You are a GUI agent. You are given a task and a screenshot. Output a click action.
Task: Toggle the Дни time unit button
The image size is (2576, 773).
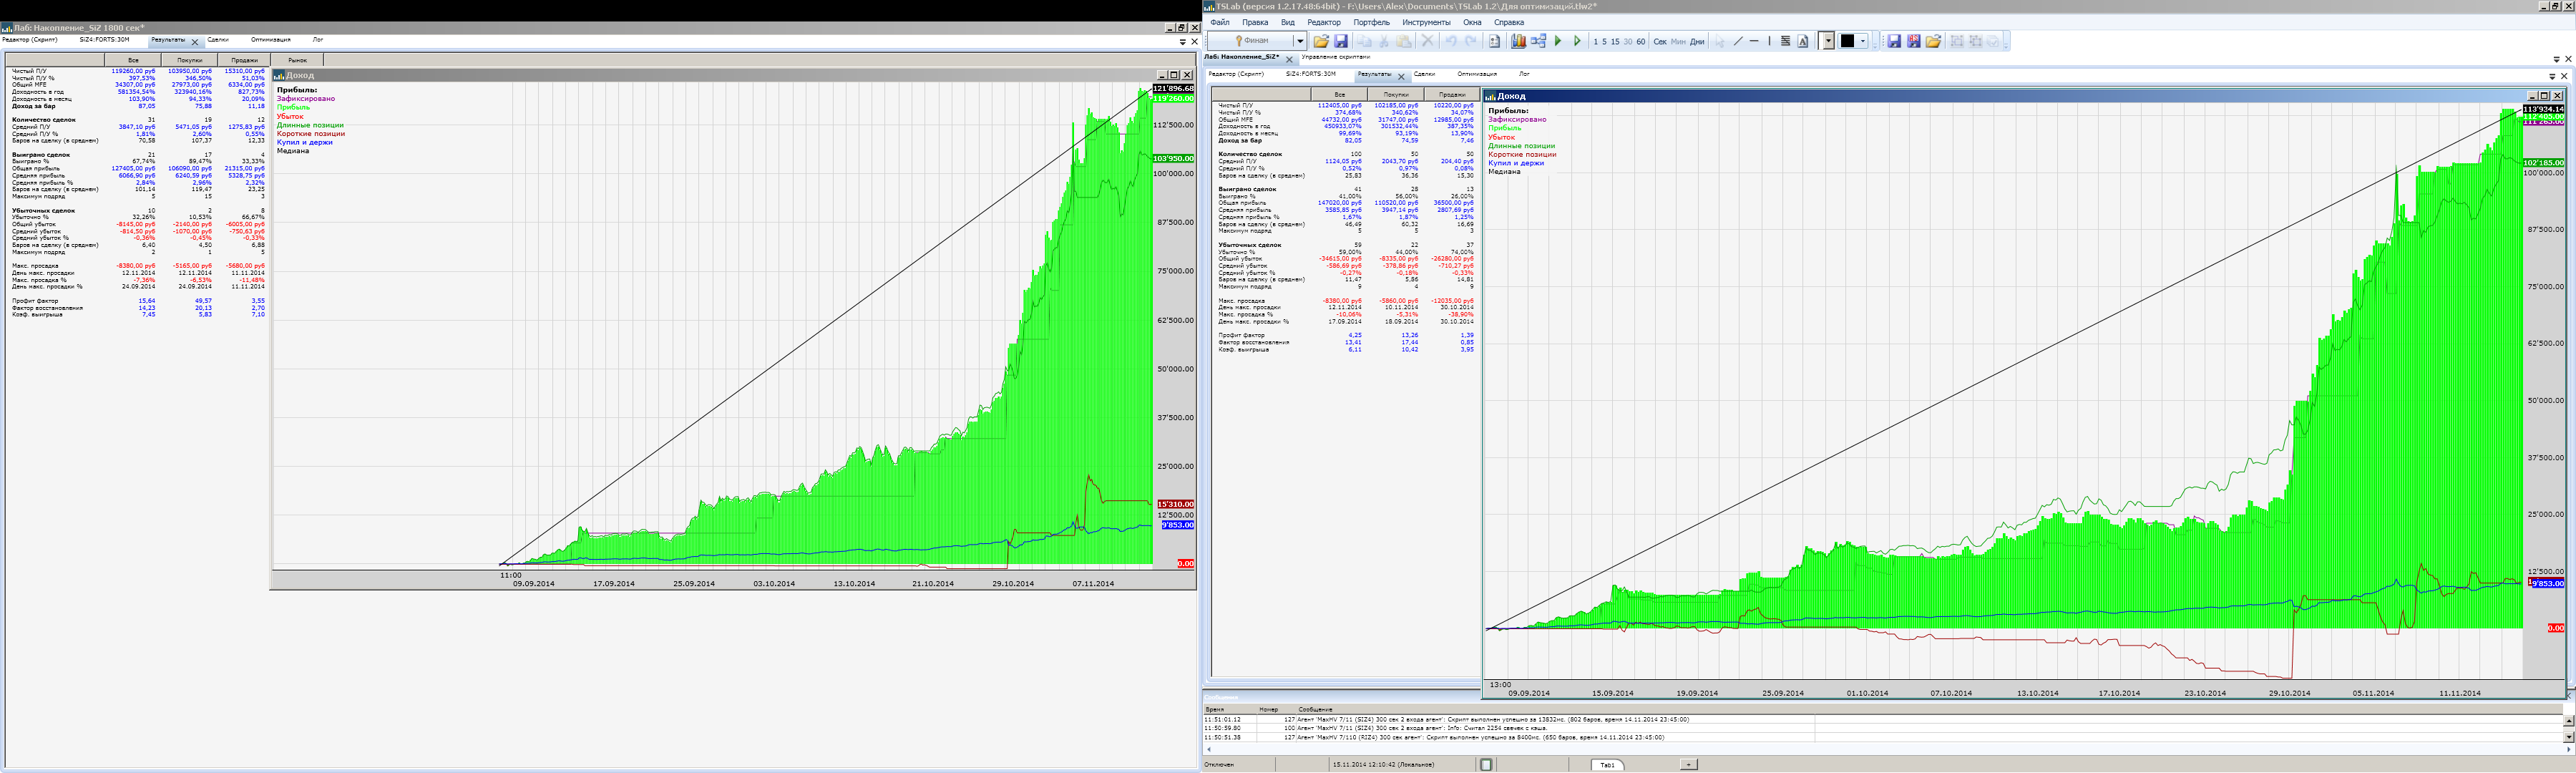(1697, 42)
